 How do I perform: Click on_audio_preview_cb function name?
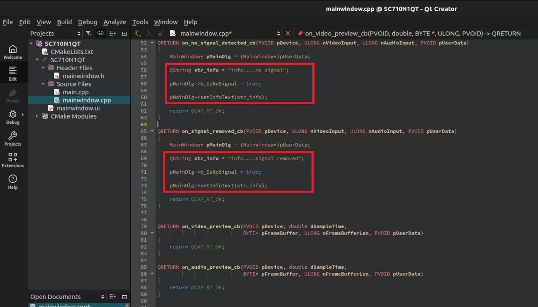pyautogui.click(x=211, y=267)
